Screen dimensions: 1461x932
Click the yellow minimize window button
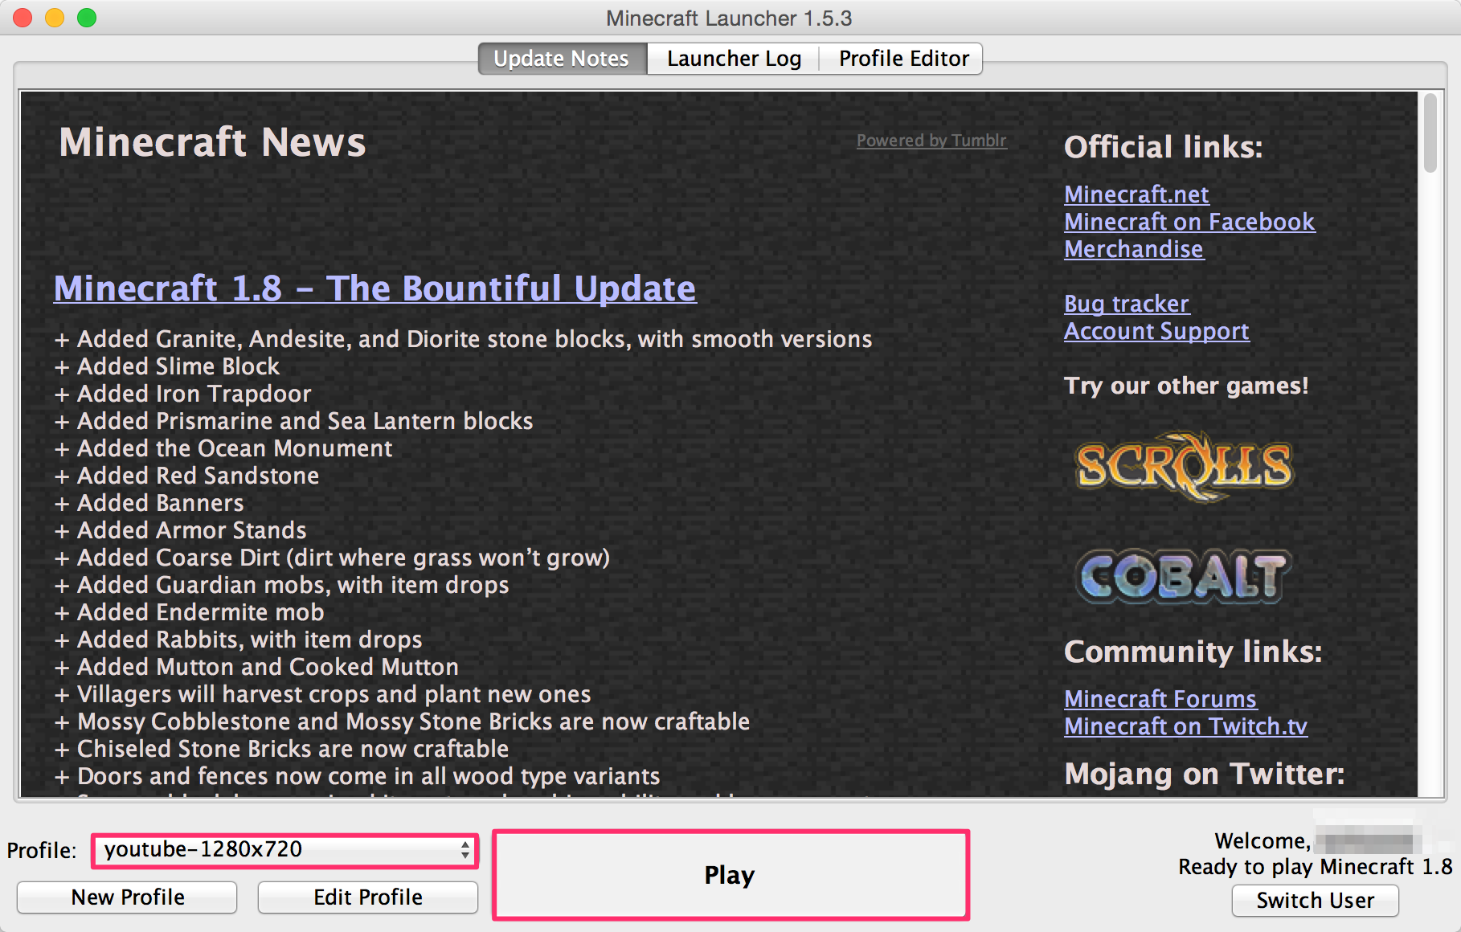coord(55,18)
